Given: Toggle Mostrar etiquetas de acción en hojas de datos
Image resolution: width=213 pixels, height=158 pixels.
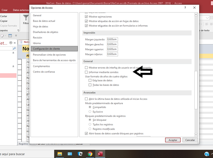Looking at the screenshot, I should click(x=86, y=21).
